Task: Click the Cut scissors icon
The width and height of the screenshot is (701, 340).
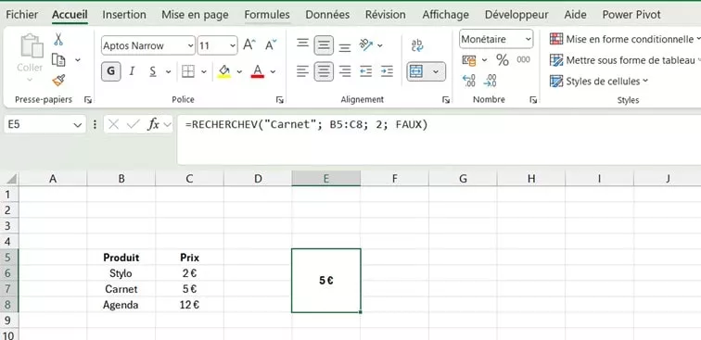Action: 58,39
